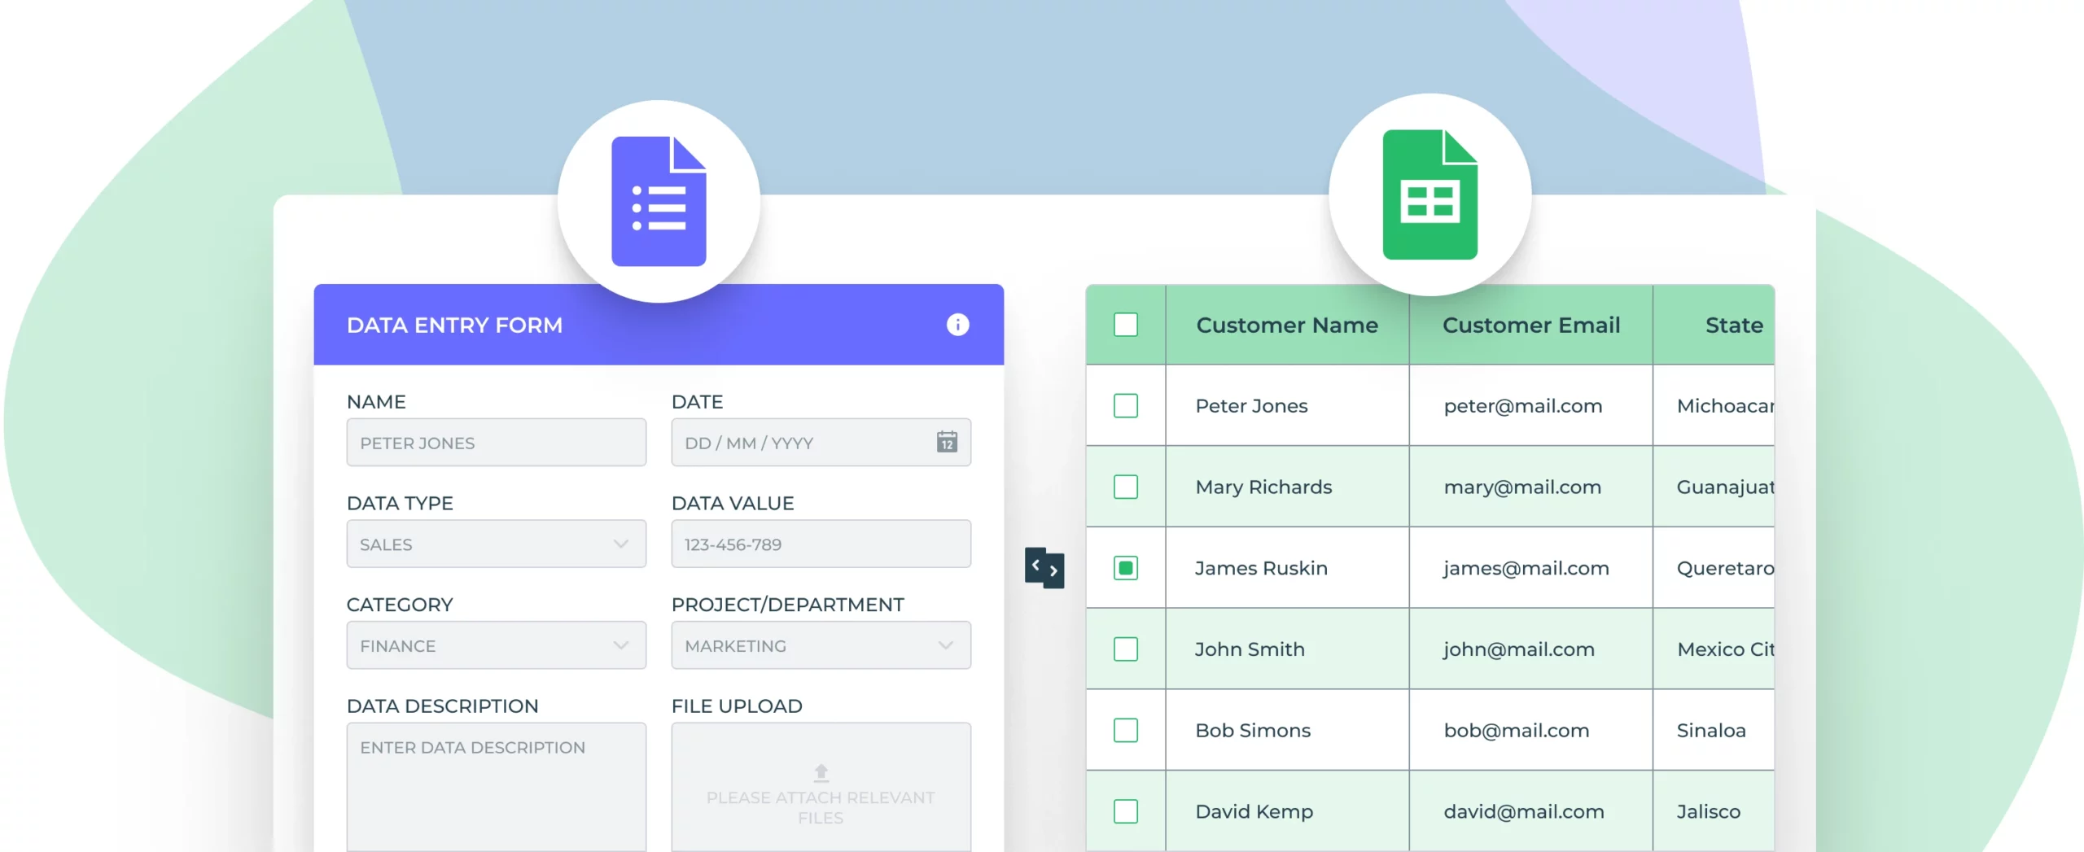
Task: Check the Mary Richards row checkbox
Action: click(1126, 487)
